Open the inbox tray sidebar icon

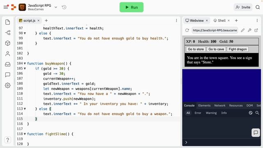pos(7,64)
